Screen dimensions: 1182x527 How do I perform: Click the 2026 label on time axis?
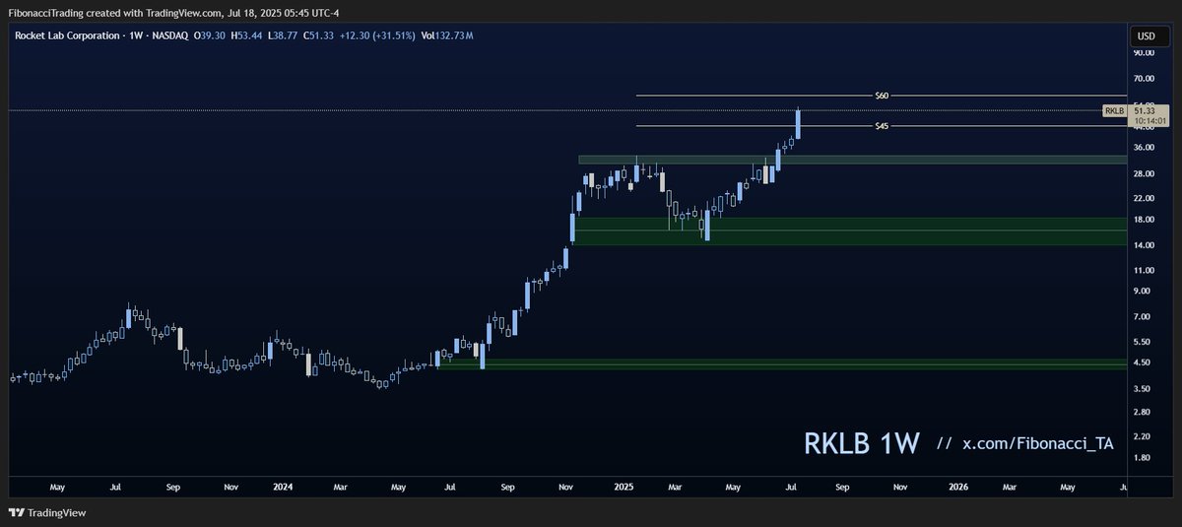[x=958, y=487]
